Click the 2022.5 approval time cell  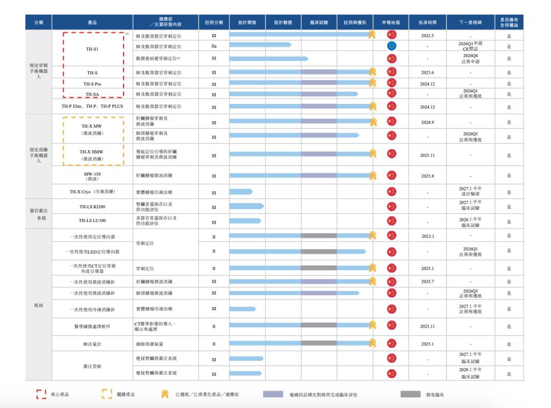pos(428,36)
